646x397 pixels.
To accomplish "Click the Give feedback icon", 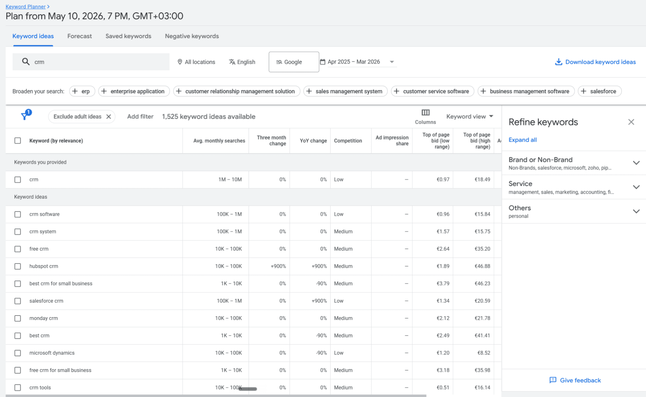I will tap(553, 380).
